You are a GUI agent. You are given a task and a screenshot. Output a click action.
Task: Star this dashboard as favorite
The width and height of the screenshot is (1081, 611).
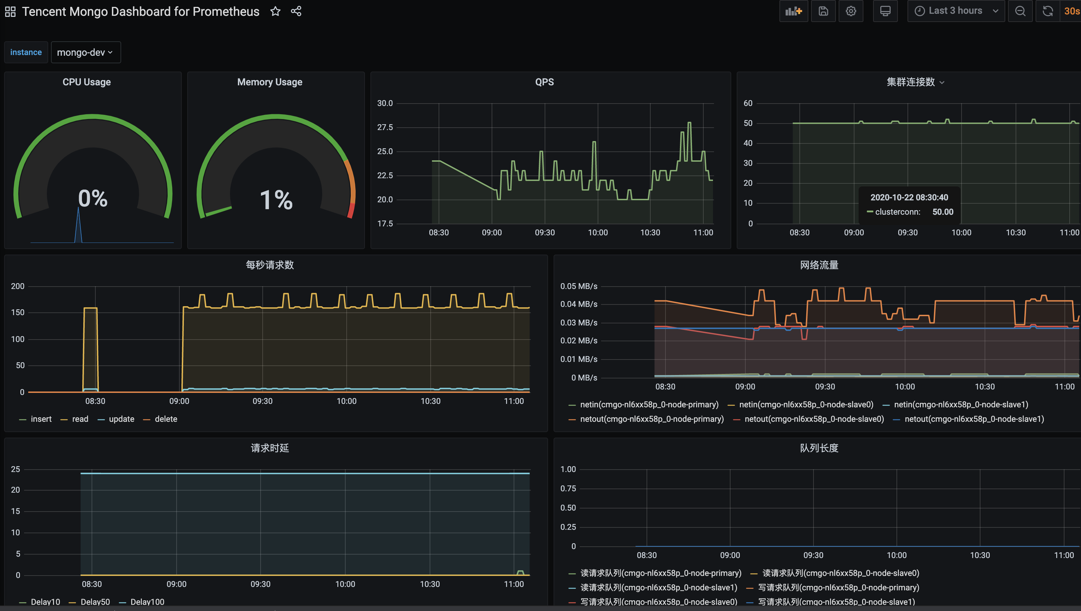point(275,11)
